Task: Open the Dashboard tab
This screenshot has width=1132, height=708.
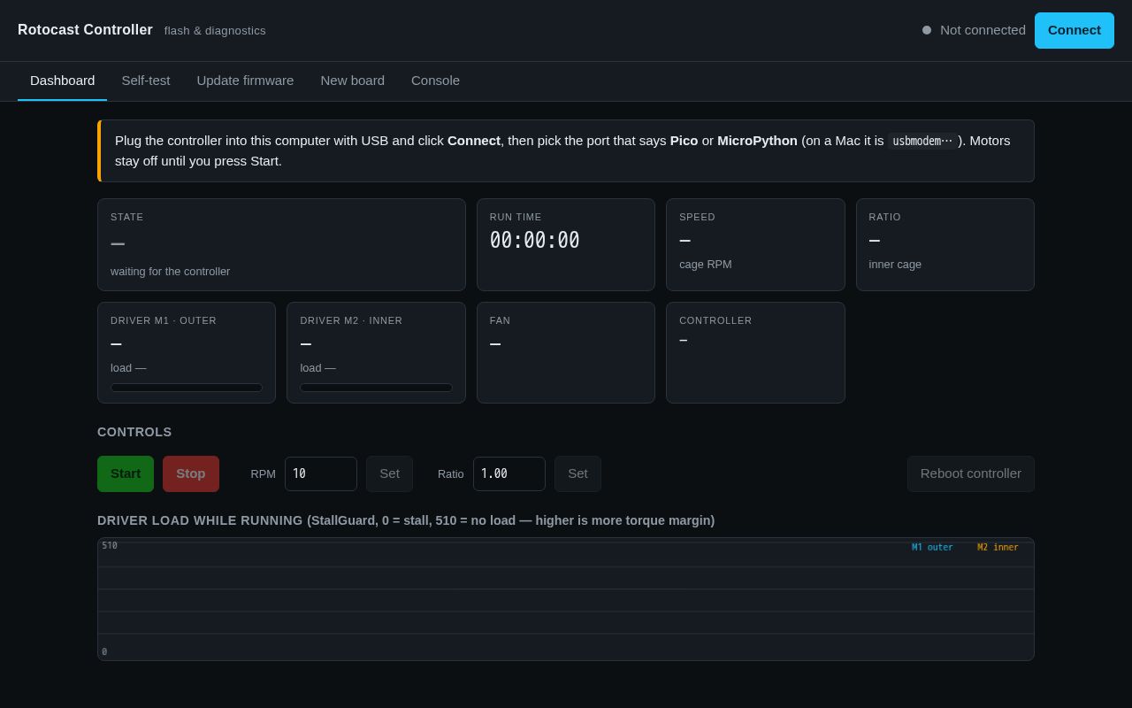Action: (62, 81)
